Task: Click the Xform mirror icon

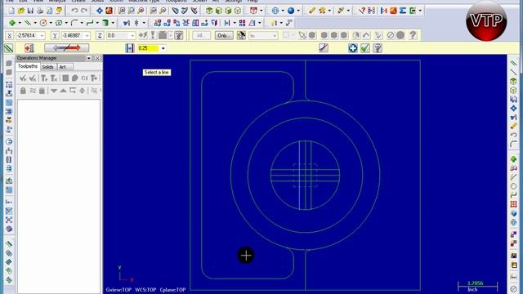Action: 186,23
